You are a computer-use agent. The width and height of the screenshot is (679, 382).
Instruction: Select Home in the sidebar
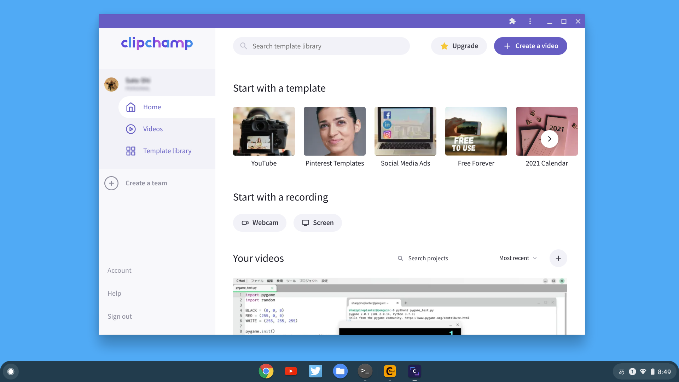tap(152, 107)
